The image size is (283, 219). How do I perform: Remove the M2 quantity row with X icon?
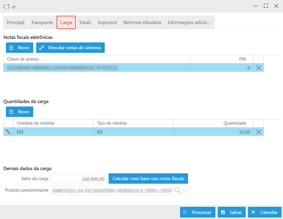coord(258,132)
